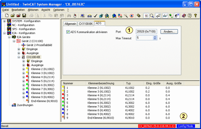Open the Optionen menu
This screenshot has width=201, height=129.
[x=59, y=10]
